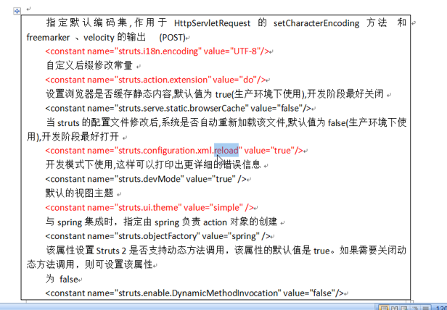Viewport: 447px width, 310px height.
Task: Click the text "态方法调用，则可设置该属性"
Action: click(89, 265)
